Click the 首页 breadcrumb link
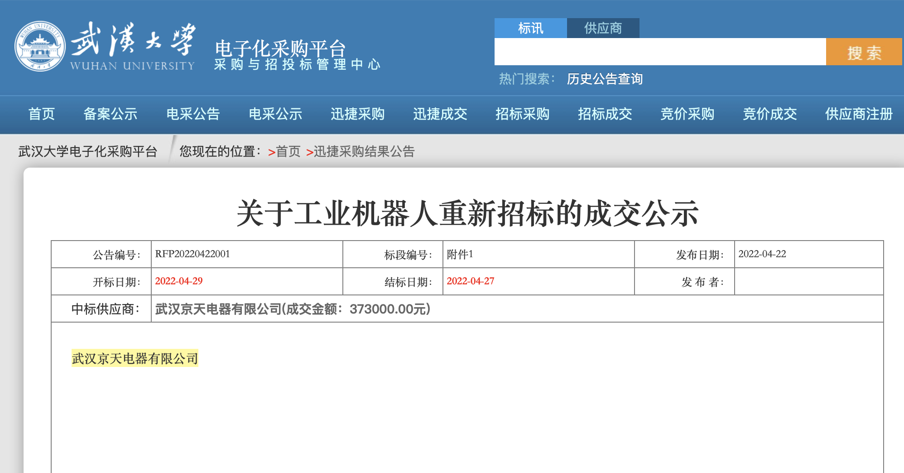The image size is (904, 473). (288, 151)
